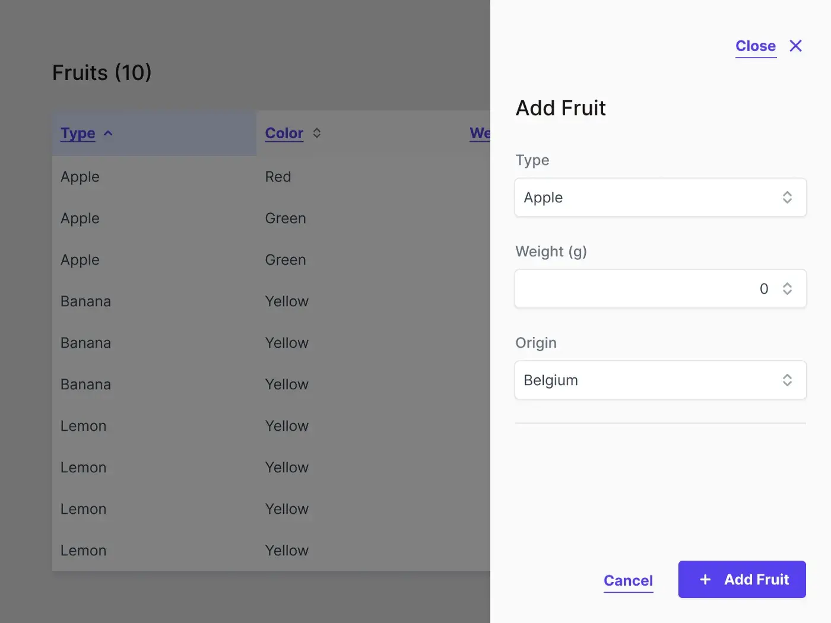831x623 pixels.
Task: Sort by the Color column header
Action: pyautogui.click(x=284, y=133)
